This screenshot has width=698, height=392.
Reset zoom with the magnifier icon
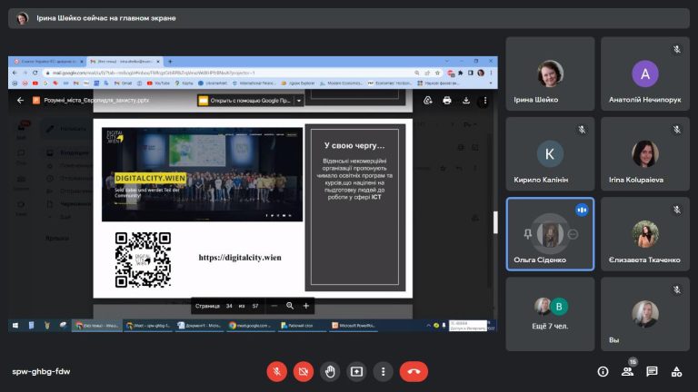click(x=290, y=306)
